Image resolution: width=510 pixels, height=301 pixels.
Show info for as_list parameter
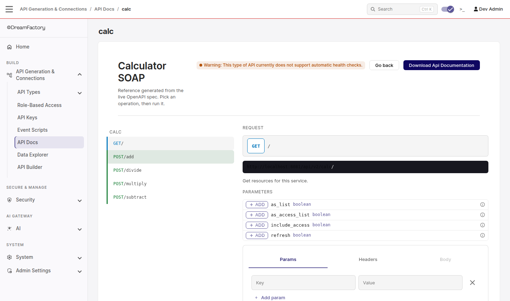(482, 204)
